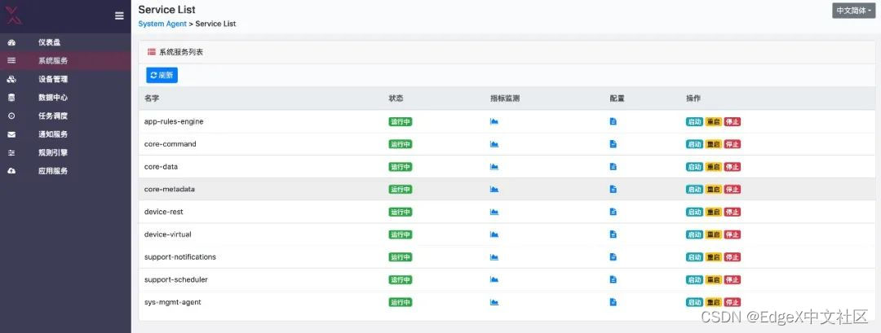Click the 数据中心 database icon

[11, 98]
